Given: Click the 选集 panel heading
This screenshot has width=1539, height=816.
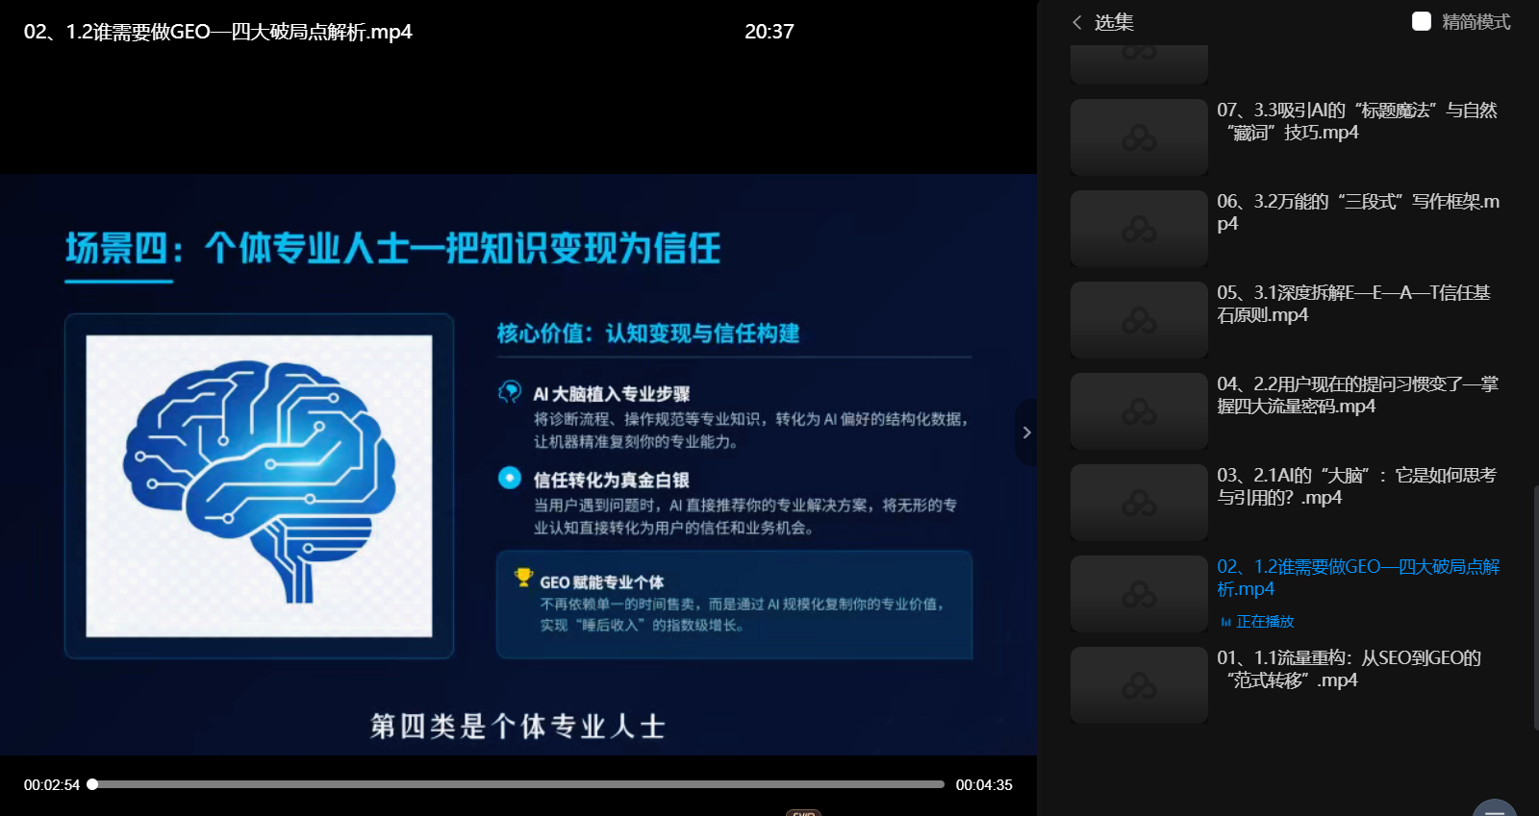Looking at the screenshot, I should [1114, 22].
